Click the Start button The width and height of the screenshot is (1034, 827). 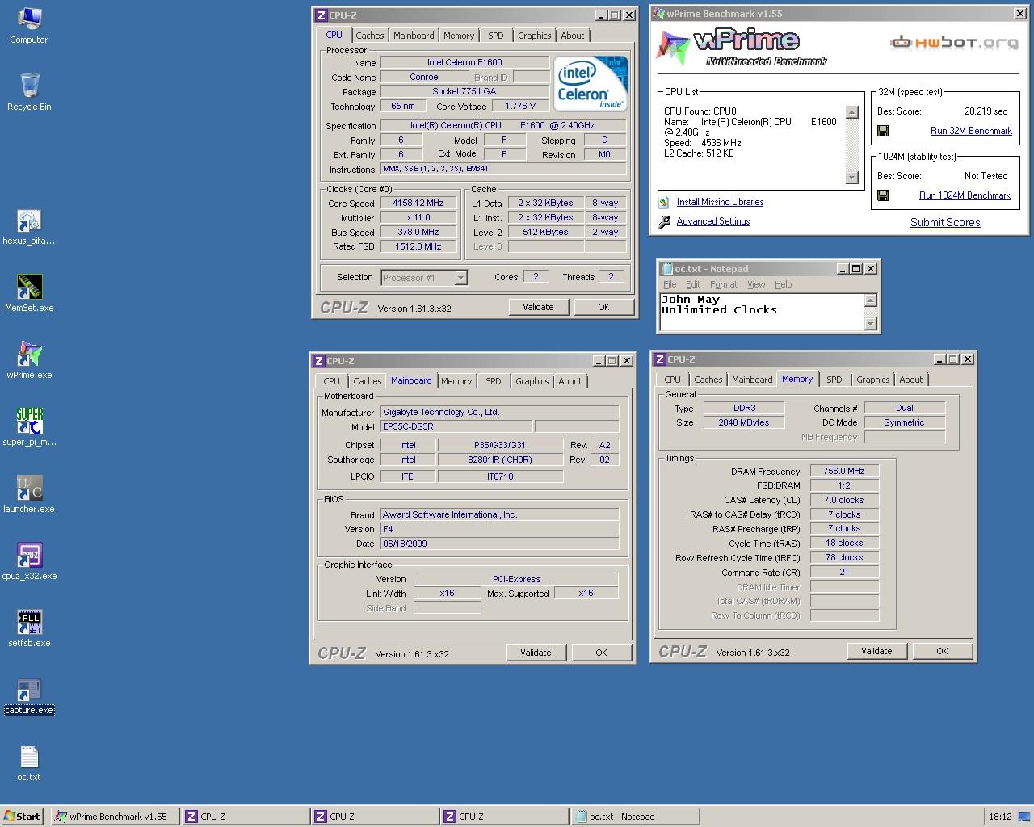pos(23,817)
